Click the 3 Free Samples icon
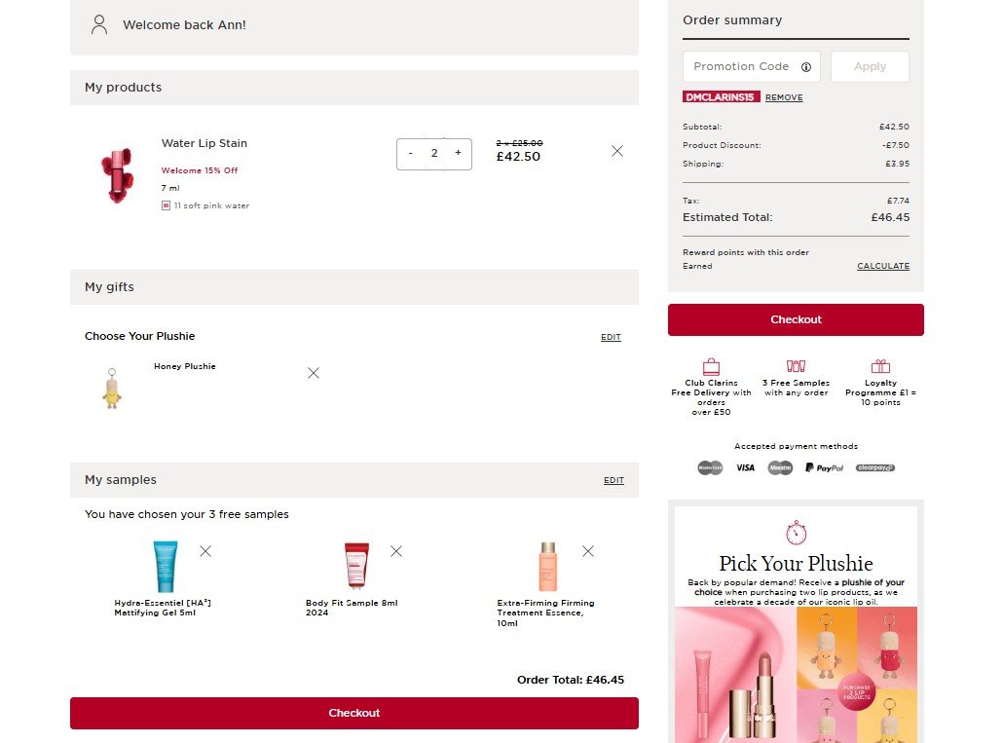 tap(796, 367)
